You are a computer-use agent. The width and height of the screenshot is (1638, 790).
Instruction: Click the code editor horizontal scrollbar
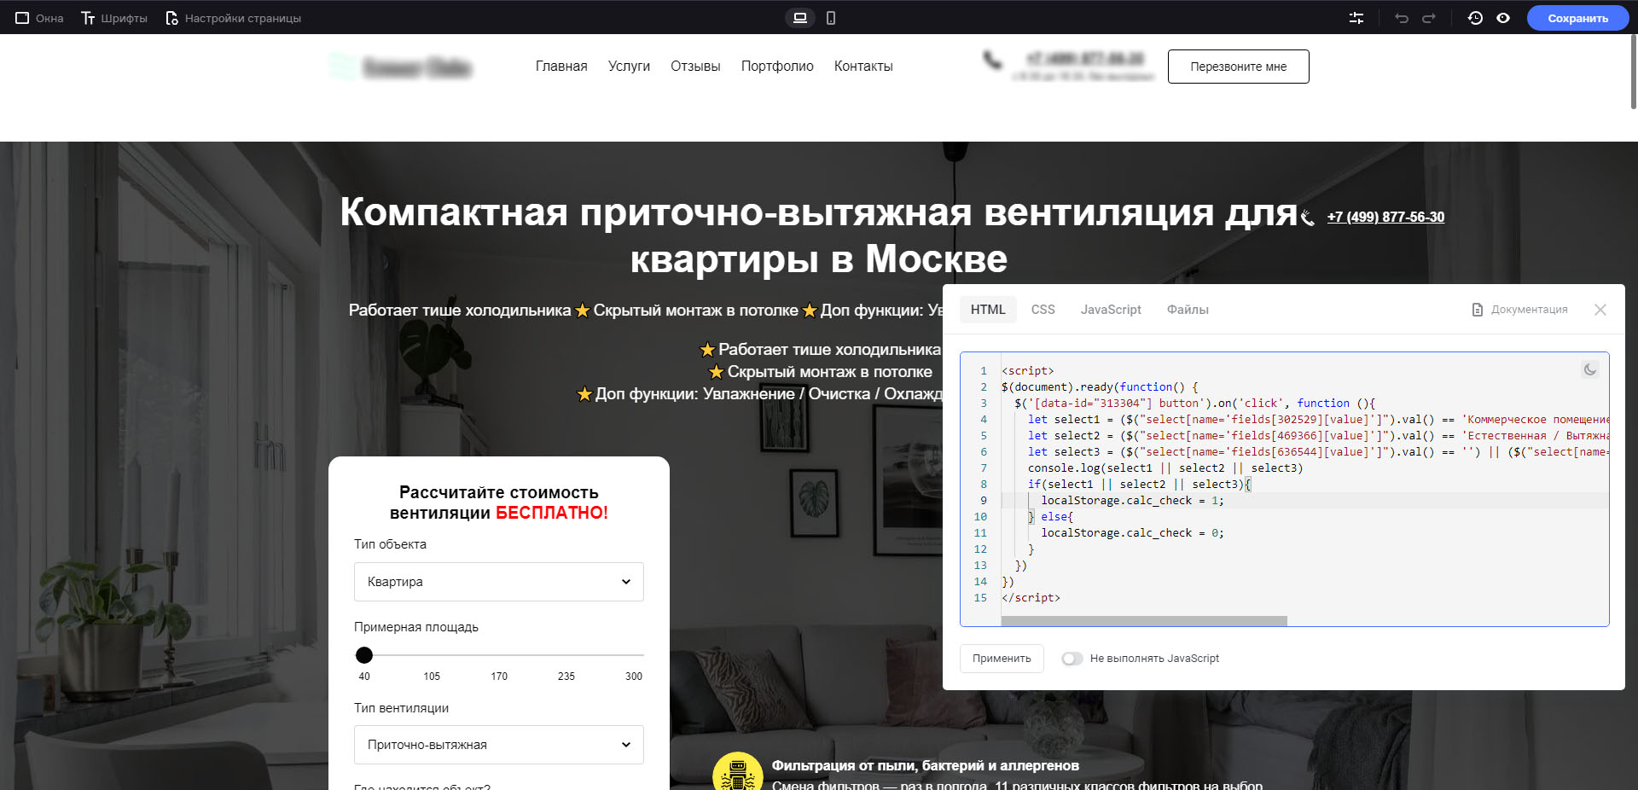(x=1143, y=621)
